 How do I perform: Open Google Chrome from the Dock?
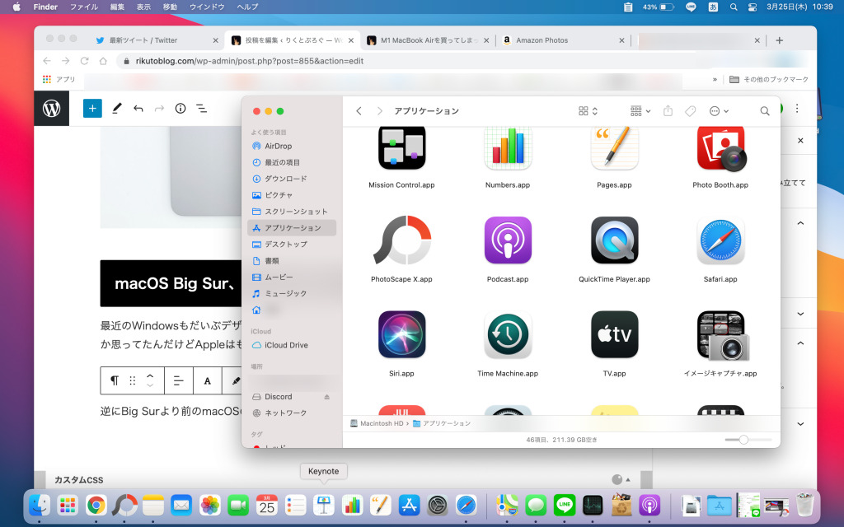click(96, 505)
